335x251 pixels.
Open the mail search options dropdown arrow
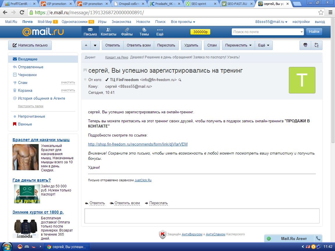click(x=302, y=32)
